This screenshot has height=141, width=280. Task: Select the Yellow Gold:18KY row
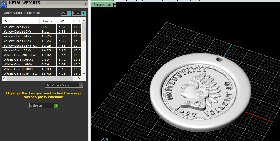point(42,41)
